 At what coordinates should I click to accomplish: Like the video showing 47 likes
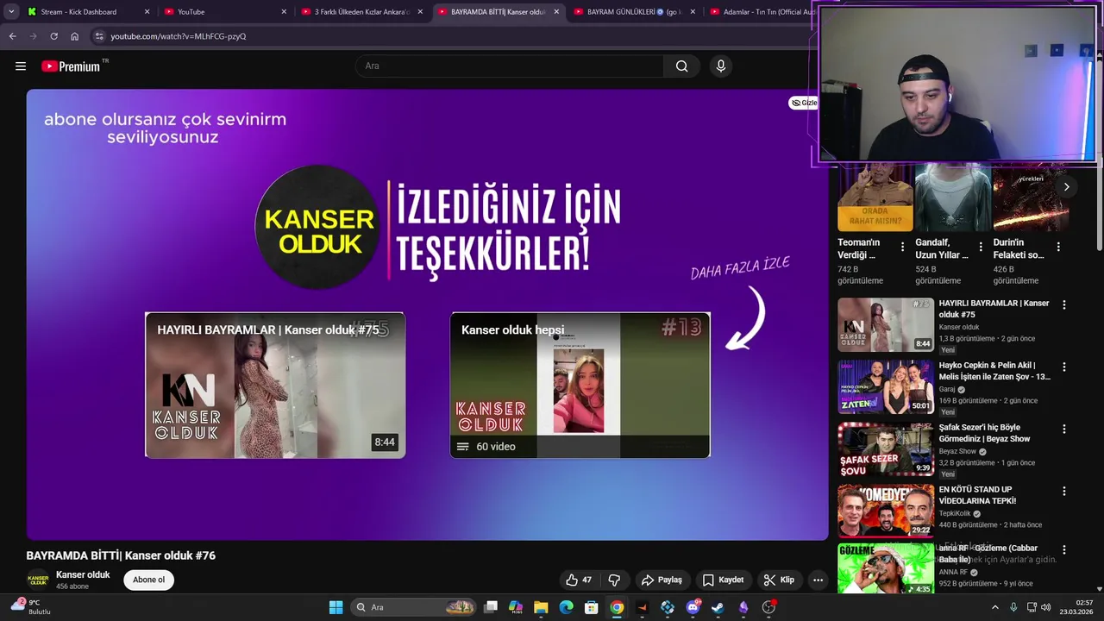[579, 580]
